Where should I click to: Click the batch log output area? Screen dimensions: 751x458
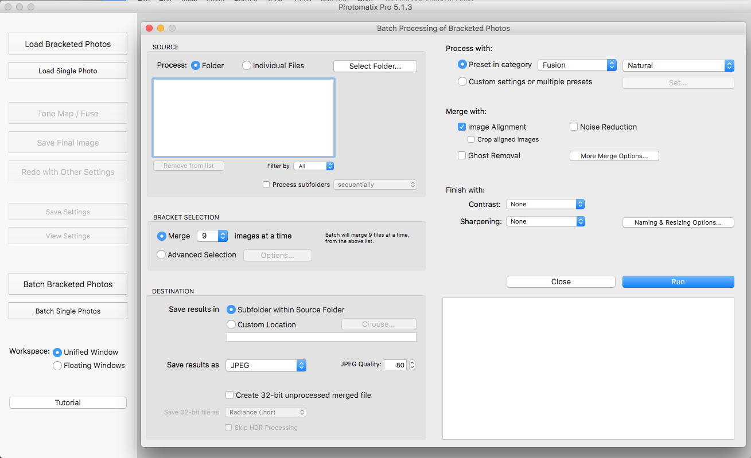tap(589, 369)
